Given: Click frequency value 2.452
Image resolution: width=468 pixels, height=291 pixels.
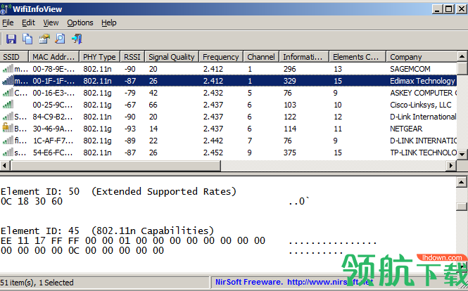Looking at the screenshot, I should (213, 153).
